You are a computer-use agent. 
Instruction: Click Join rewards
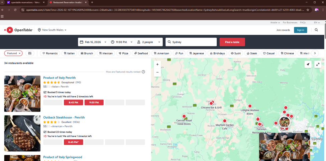(283, 30)
